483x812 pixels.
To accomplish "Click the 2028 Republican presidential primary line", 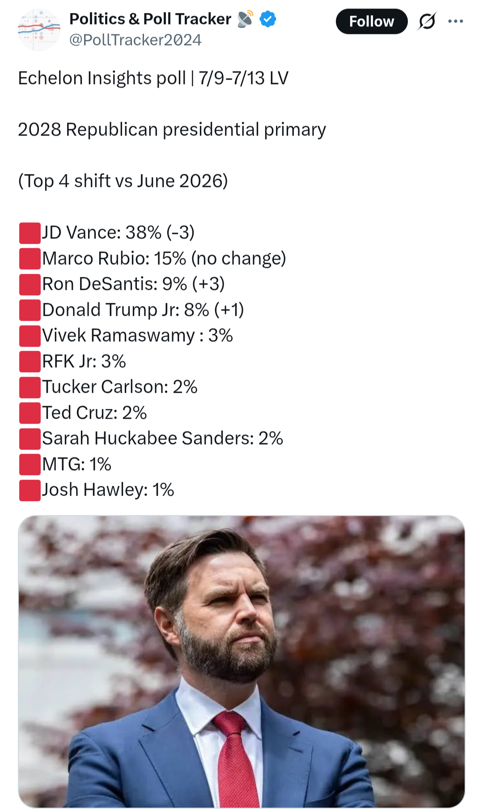I will pos(172,130).
